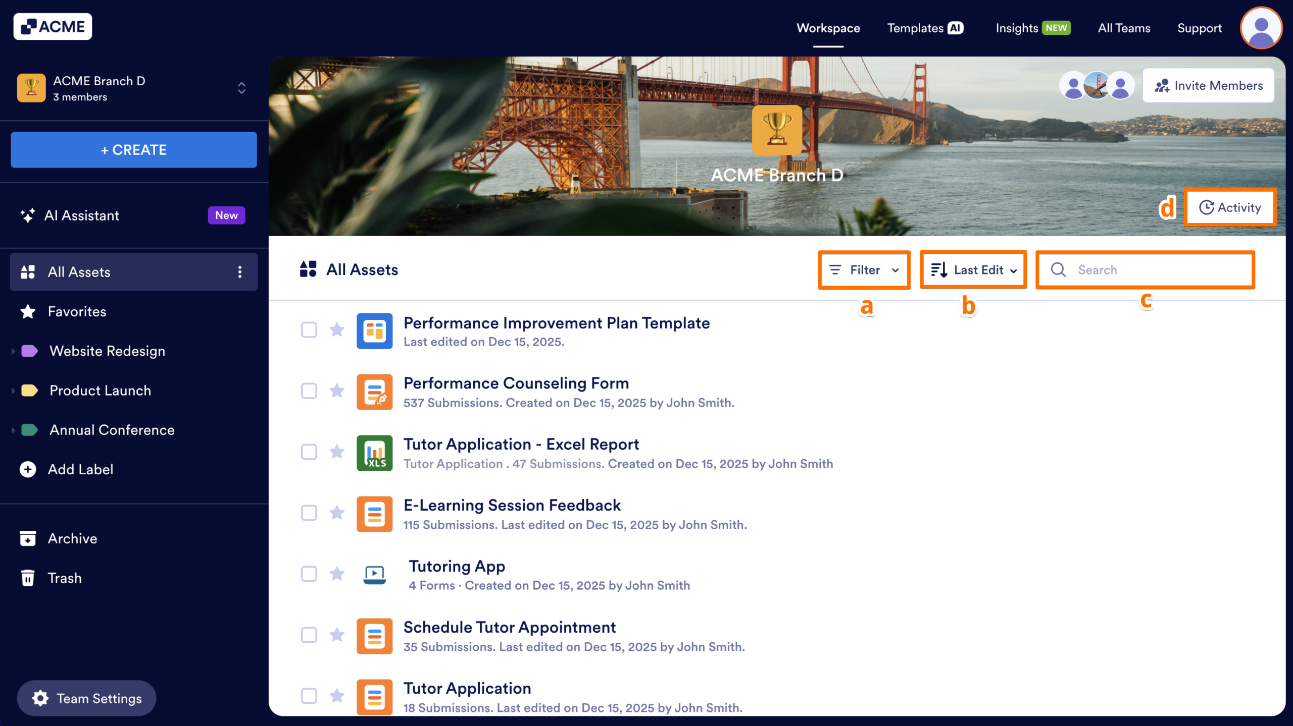Click the Invite Members button
The width and height of the screenshot is (1293, 726).
coord(1208,85)
